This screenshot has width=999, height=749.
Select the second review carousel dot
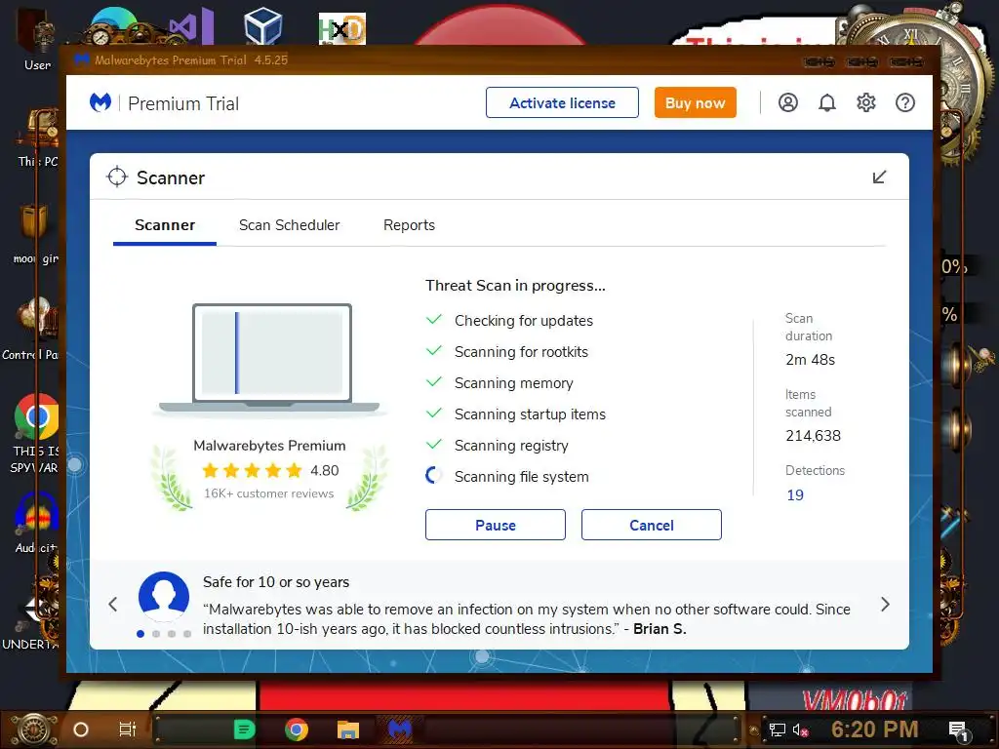tap(156, 634)
